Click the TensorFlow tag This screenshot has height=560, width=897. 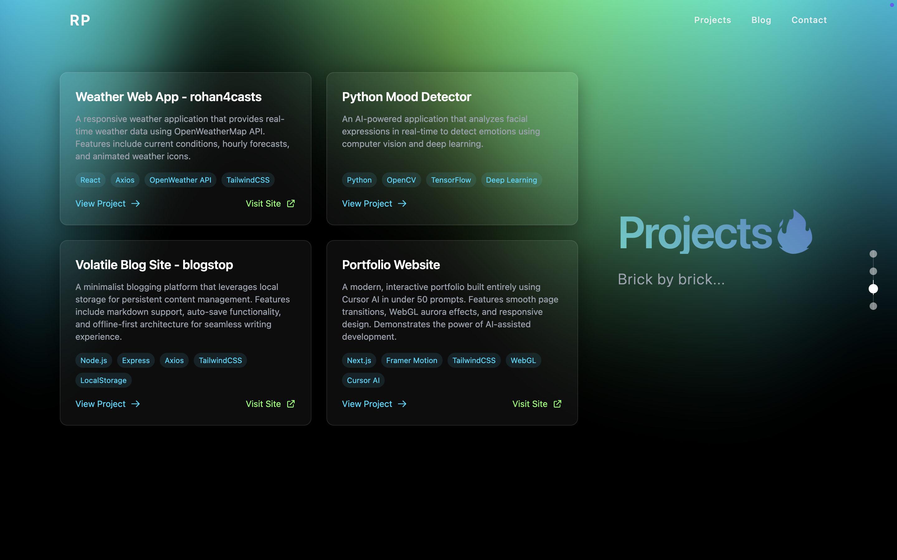point(451,180)
